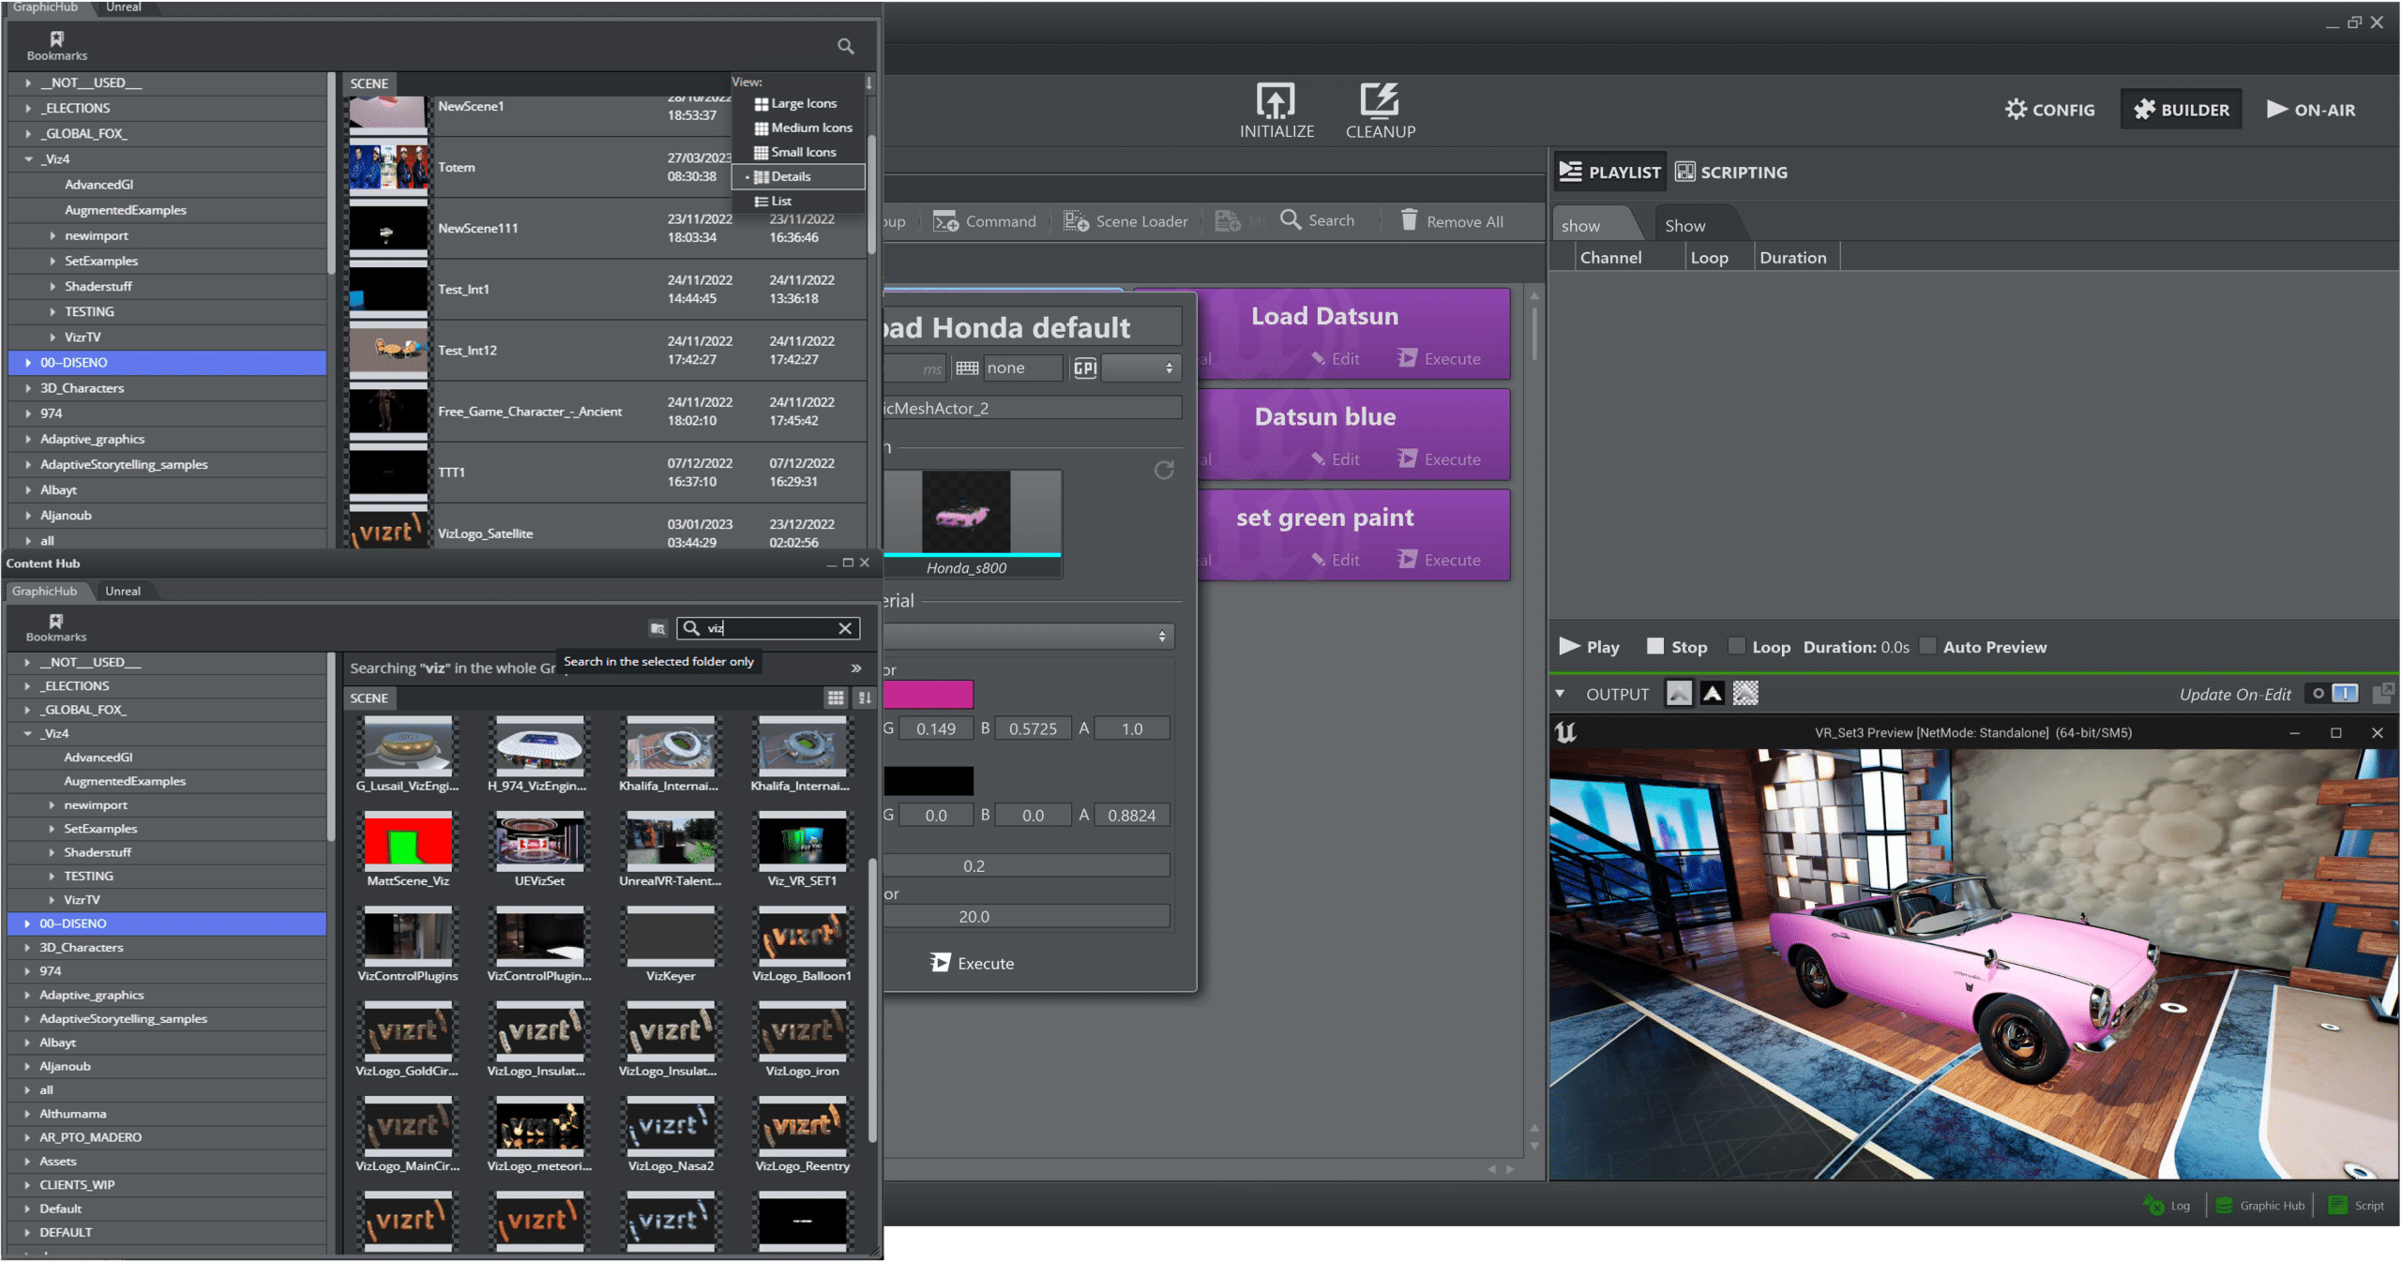Toggle search in selected folder only
This screenshot has width=2401, height=1261.
[x=657, y=628]
